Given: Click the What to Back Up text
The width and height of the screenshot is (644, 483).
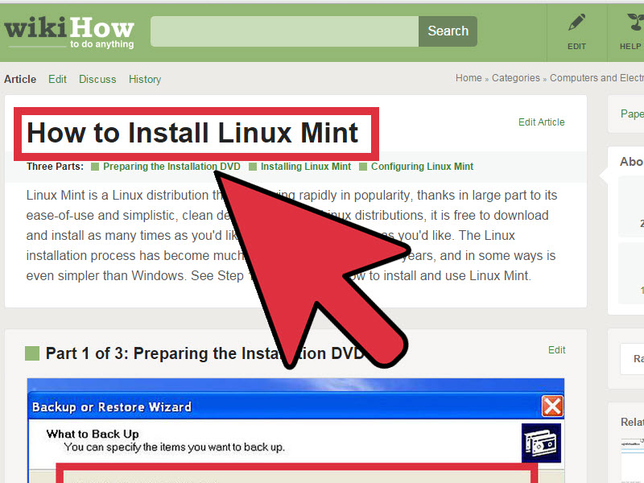Looking at the screenshot, I should (x=93, y=434).
